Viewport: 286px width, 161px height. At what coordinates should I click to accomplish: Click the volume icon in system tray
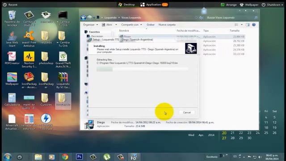tap(260, 157)
